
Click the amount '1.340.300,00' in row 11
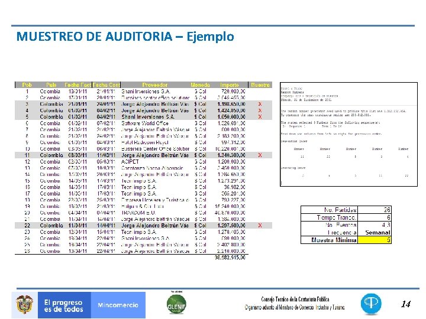pyautogui.click(x=231, y=155)
